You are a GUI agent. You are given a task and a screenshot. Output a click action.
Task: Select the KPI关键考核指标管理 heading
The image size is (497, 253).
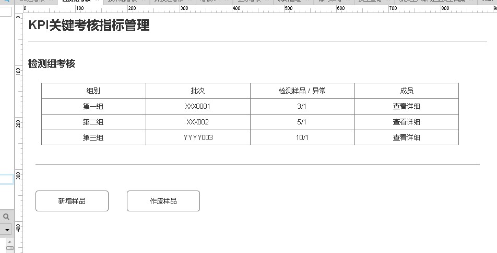(89, 26)
